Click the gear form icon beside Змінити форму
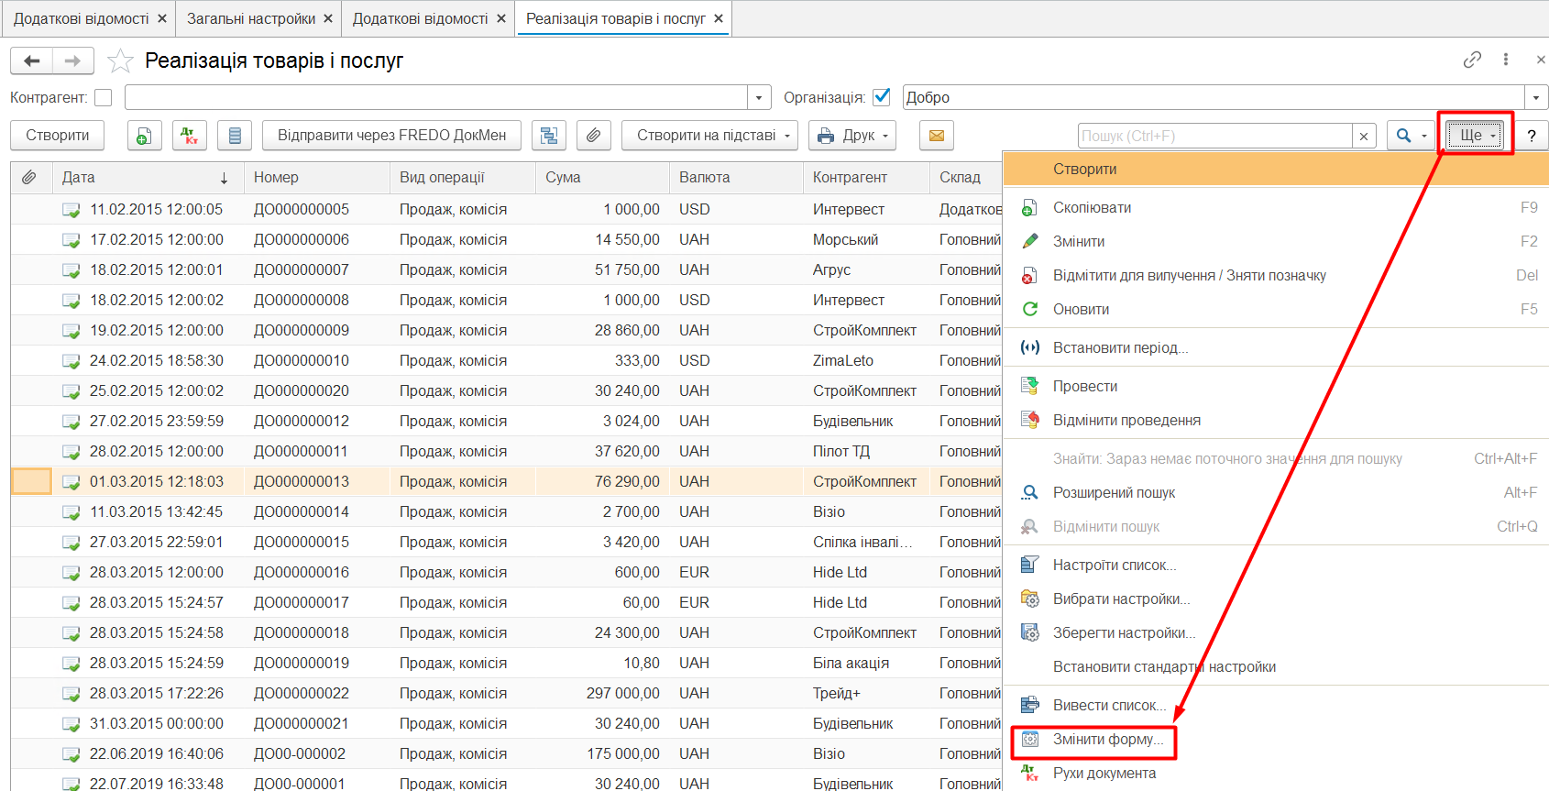 click(x=1030, y=739)
